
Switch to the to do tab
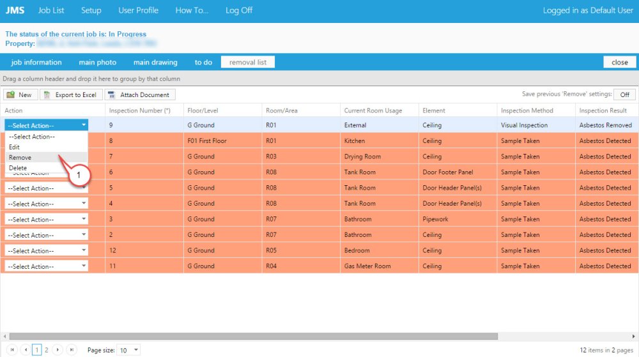pyautogui.click(x=203, y=63)
